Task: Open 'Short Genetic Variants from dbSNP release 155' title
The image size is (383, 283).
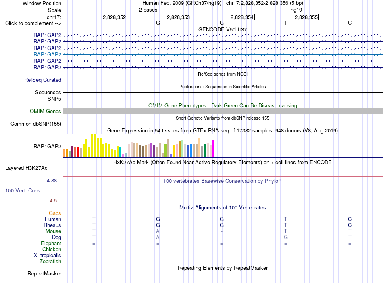Action: pyautogui.click(x=223, y=118)
